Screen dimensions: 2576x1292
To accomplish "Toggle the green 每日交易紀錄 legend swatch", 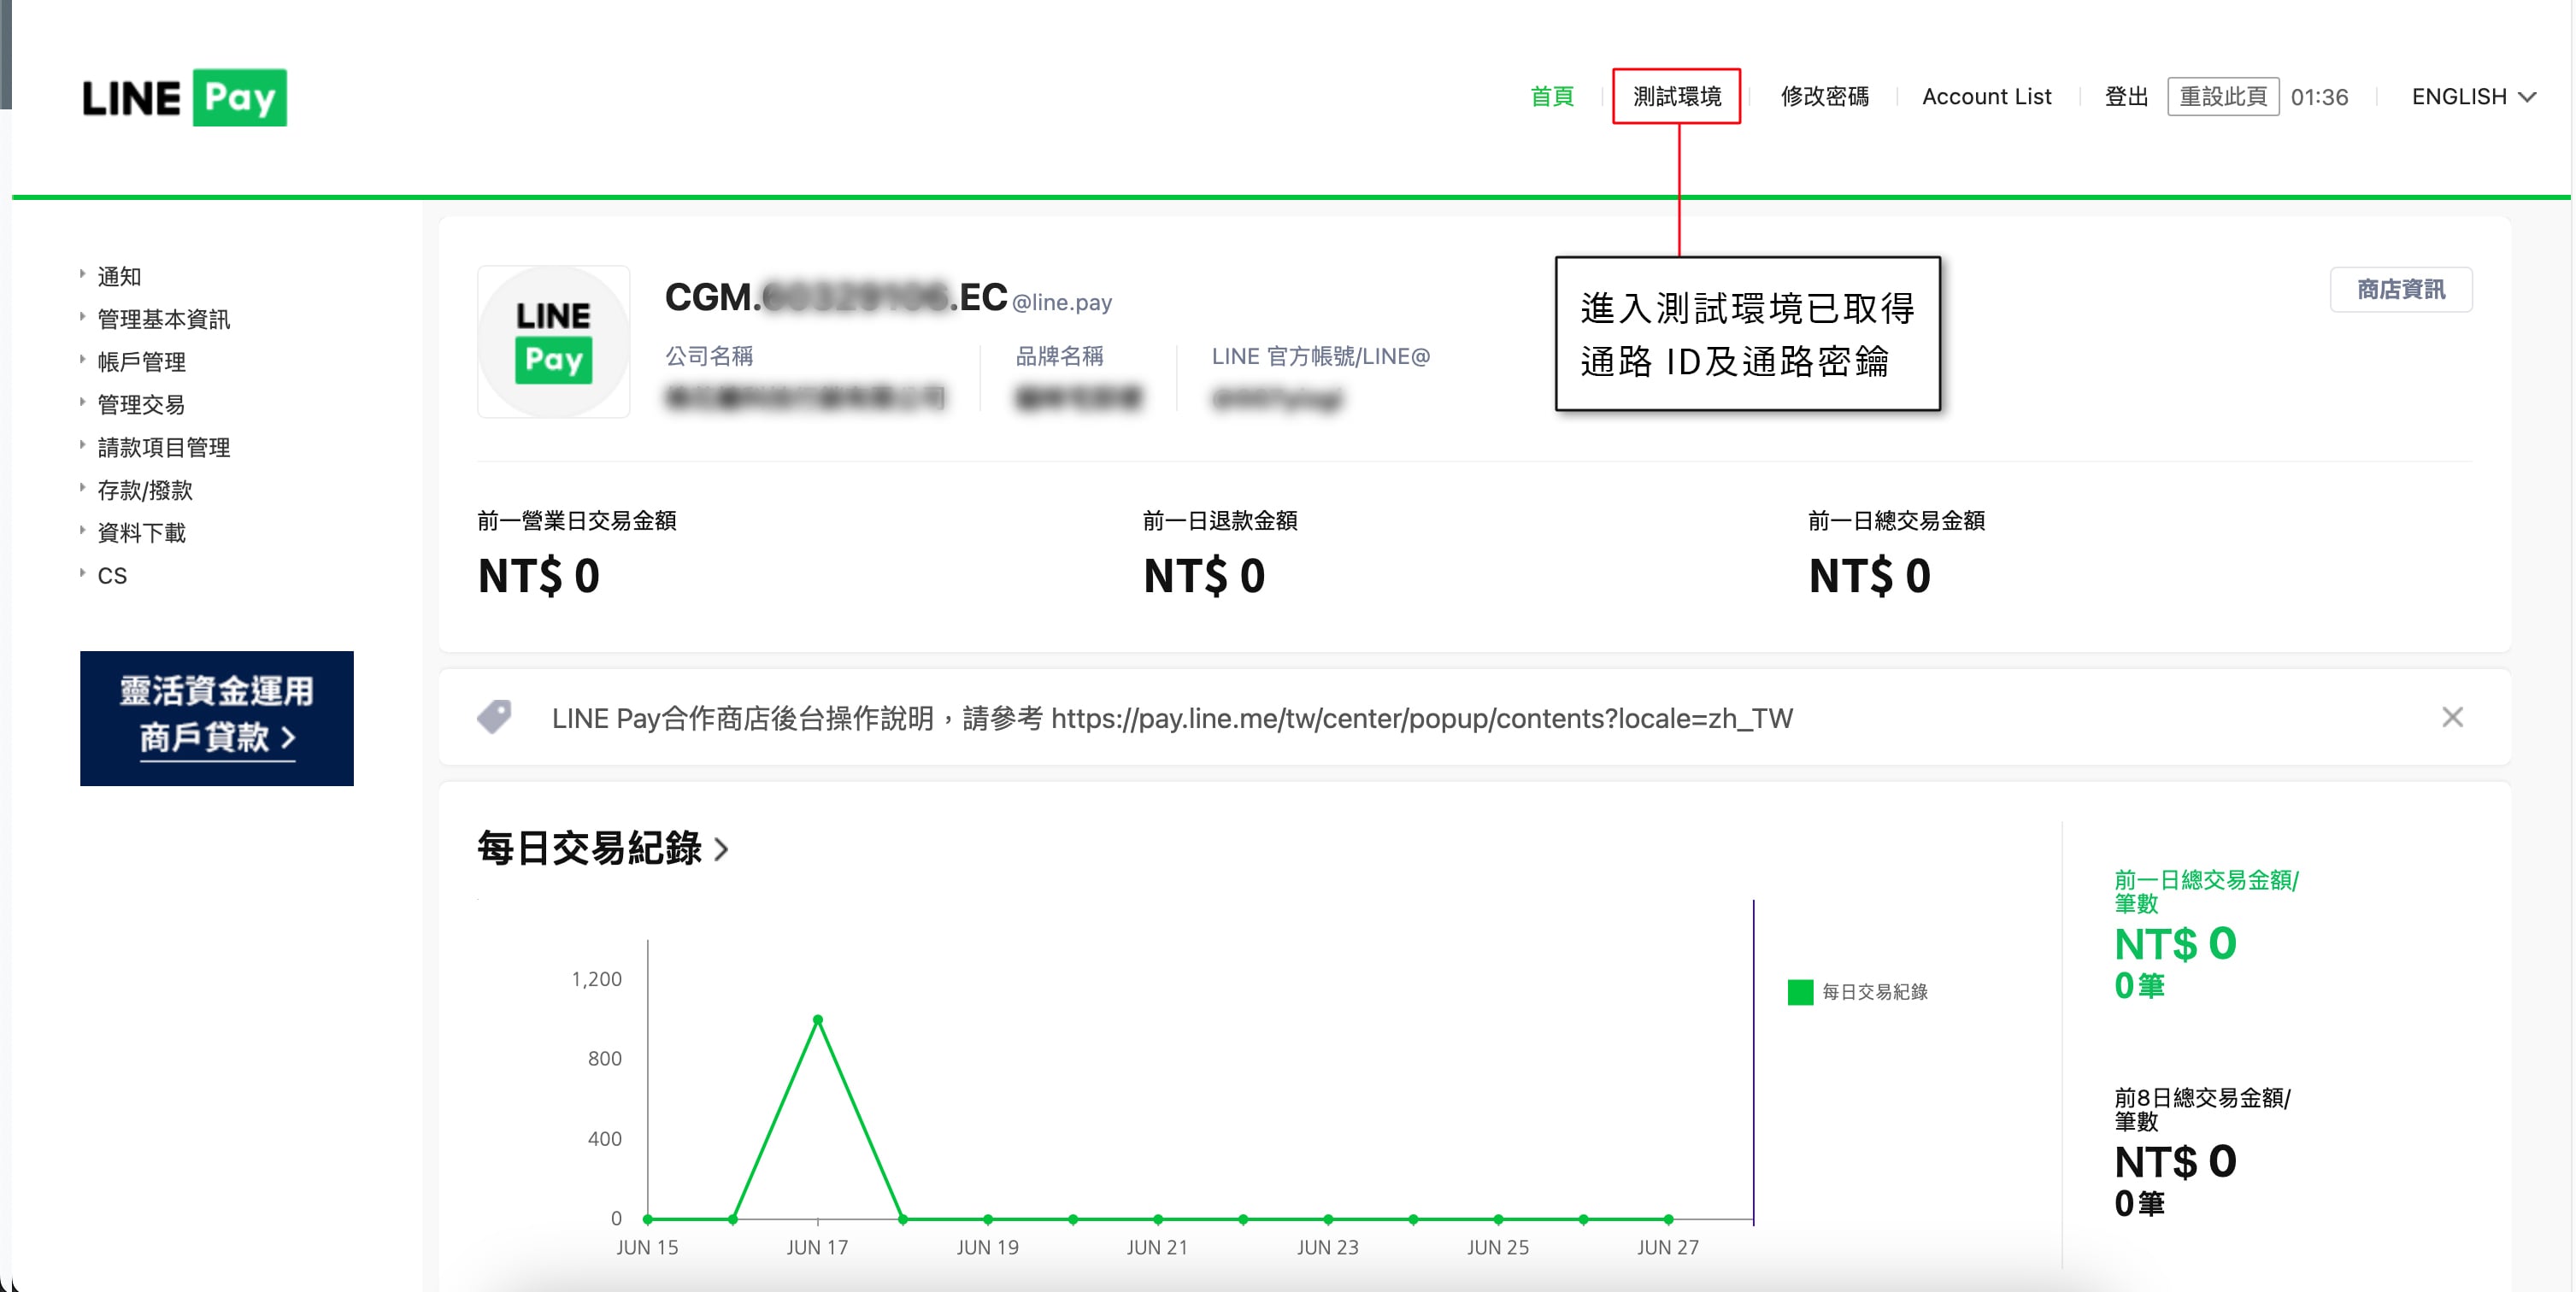I will click(x=1800, y=992).
